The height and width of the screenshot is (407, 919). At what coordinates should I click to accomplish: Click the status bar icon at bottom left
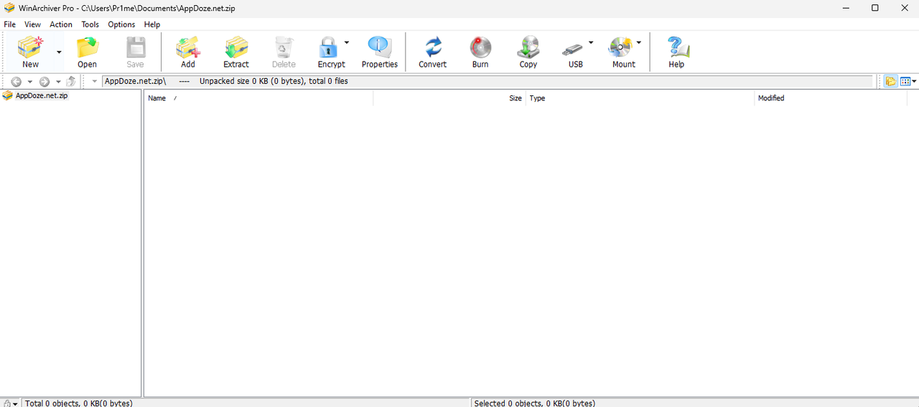click(x=7, y=403)
